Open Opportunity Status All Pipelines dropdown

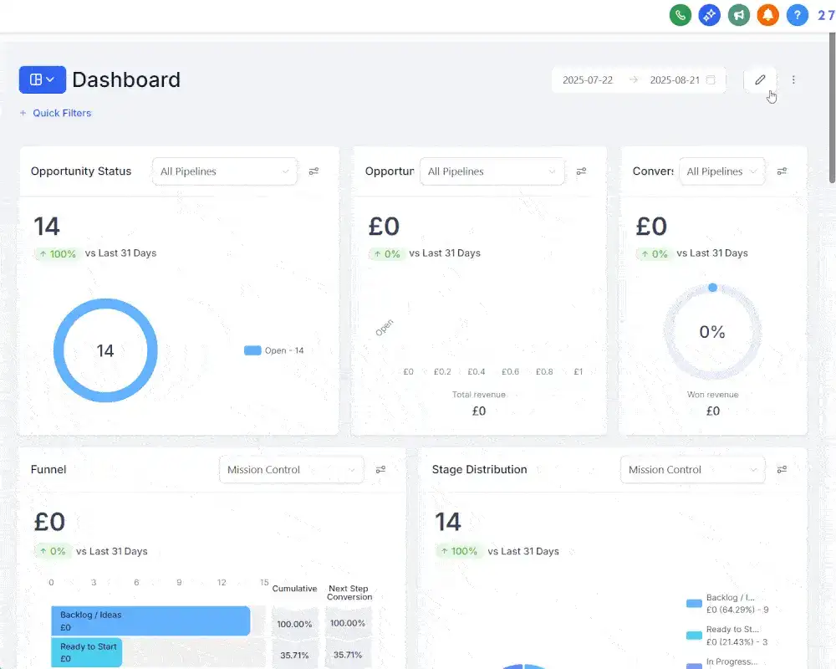pos(224,171)
